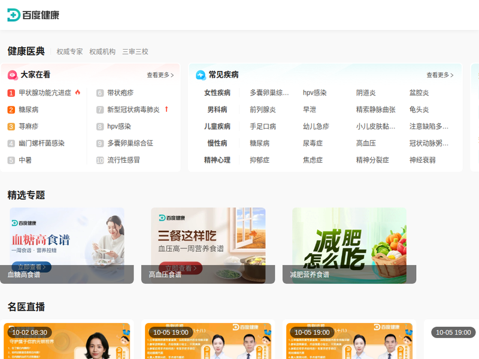Screen dimensions: 479x359
Task: Open the 阴道炎 link
Action: click(x=366, y=93)
